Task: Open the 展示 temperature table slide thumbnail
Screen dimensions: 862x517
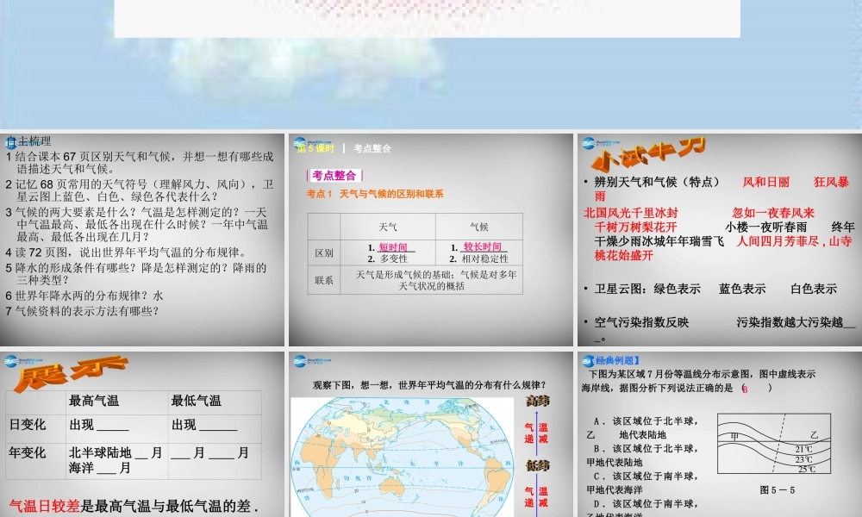Action: pyautogui.click(x=142, y=434)
